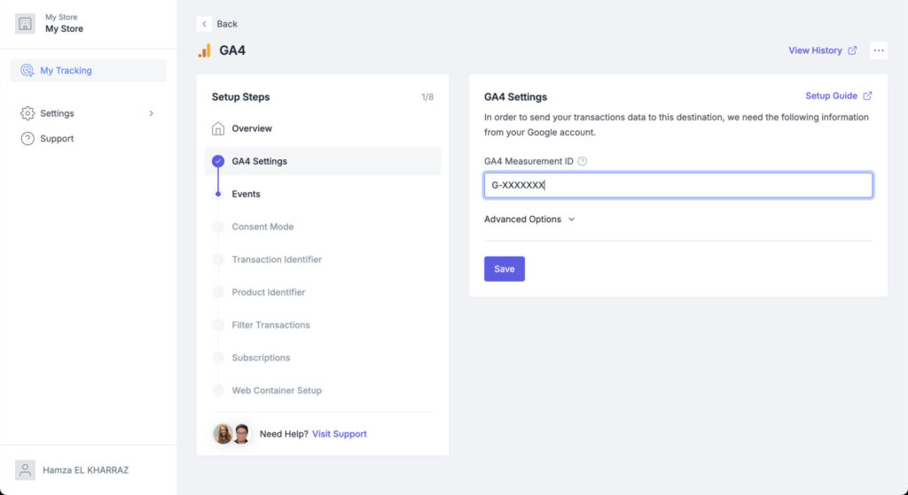
Task: Click the Visit Support link
Action: [339, 434]
